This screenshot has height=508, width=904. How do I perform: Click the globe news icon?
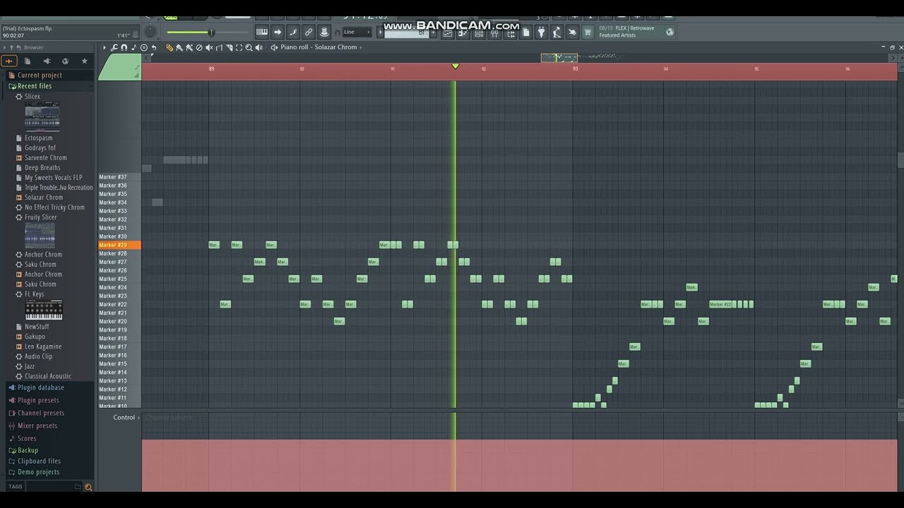pyautogui.click(x=670, y=32)
